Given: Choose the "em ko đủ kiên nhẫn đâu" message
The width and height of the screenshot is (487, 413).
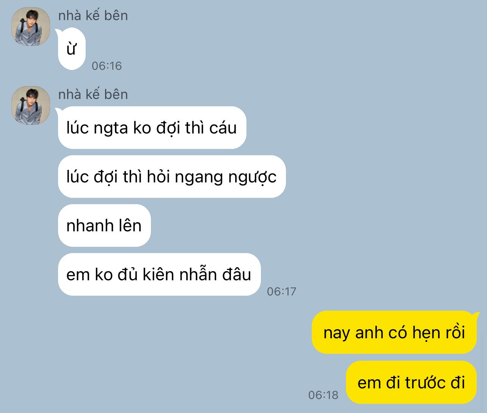Looking at the screenshot, I should [159, 275].
